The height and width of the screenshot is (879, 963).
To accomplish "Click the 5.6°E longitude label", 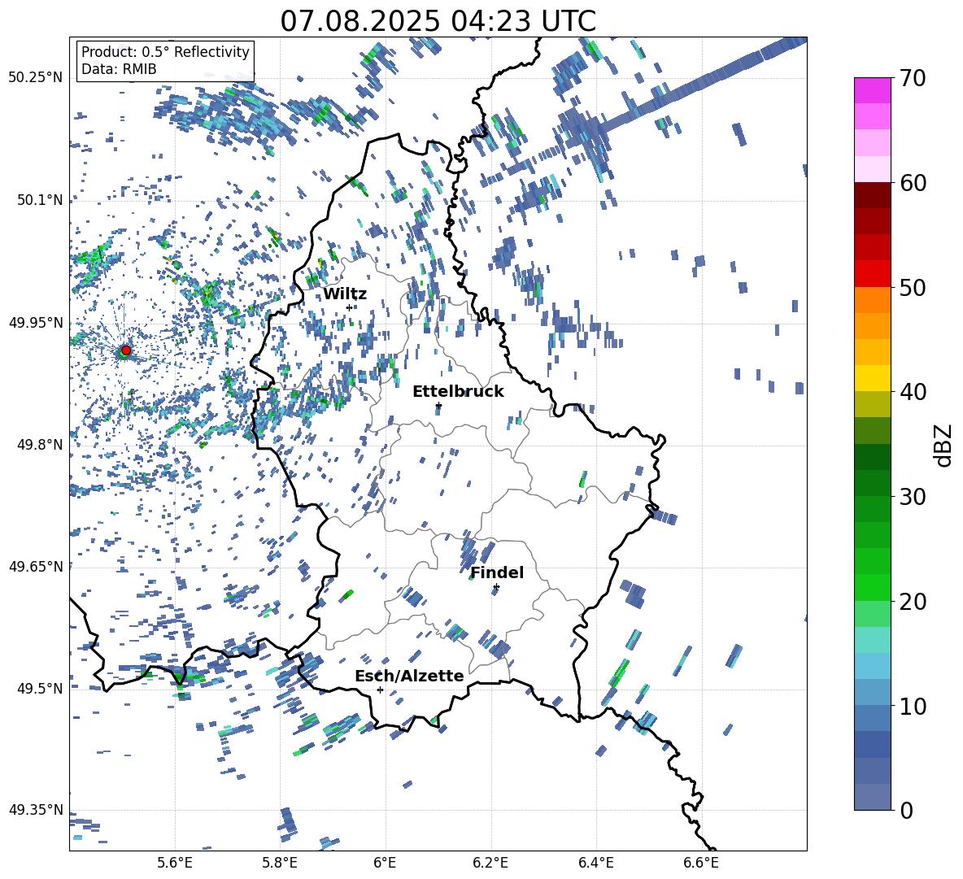I will pyautogui.click(x=175, y=863).
